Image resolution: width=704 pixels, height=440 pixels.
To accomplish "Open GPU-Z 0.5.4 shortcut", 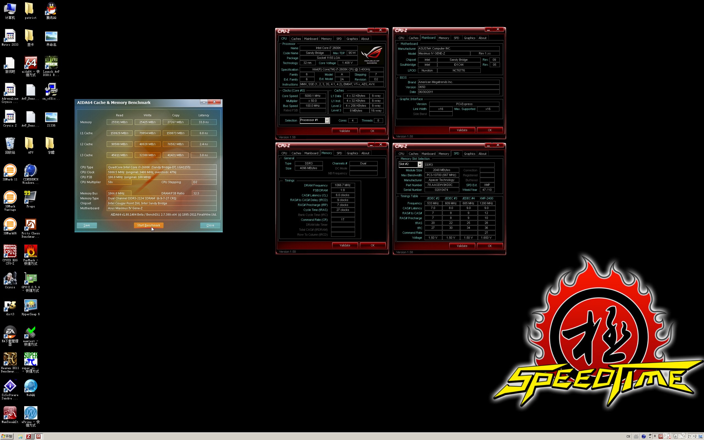I will point(31,282).
